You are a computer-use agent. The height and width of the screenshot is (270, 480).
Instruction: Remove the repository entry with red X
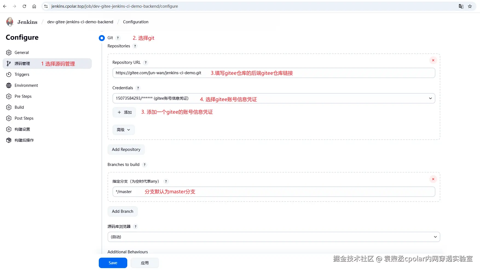tap(433, 60)
